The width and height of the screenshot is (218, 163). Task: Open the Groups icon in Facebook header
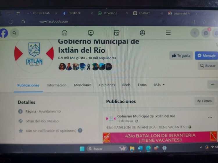pos(142,33)
